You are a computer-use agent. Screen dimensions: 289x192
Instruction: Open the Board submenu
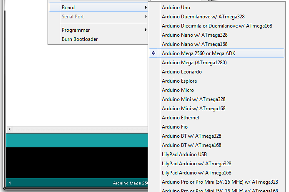98,8
